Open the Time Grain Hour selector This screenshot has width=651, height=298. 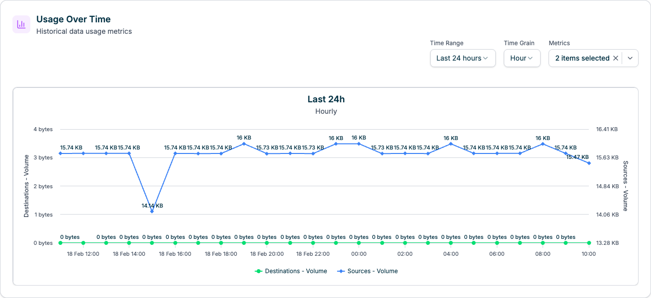[522, 58]
